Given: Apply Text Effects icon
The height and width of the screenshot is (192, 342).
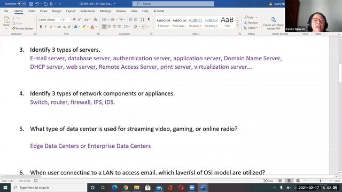Looking at the screenshot, I should point(75,27).
